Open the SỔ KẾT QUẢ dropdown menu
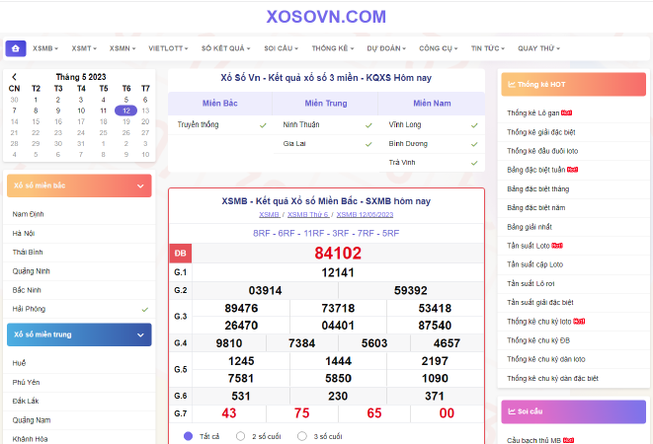This screenshot has height=444, width=653. [225, 48]
